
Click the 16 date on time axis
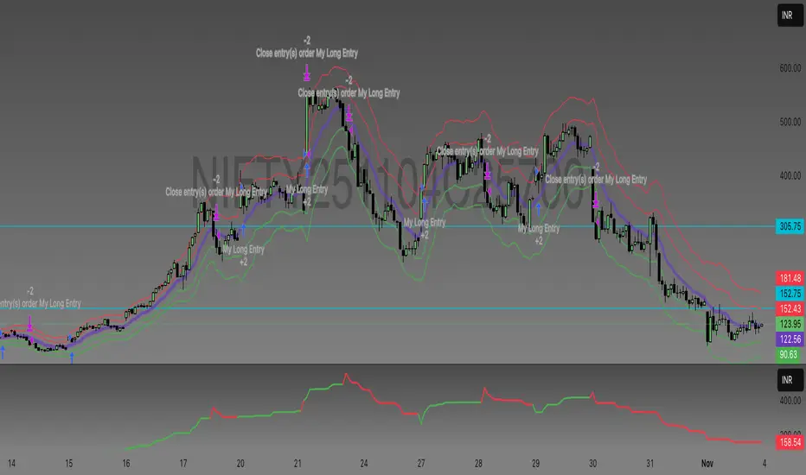coord(126,463)
